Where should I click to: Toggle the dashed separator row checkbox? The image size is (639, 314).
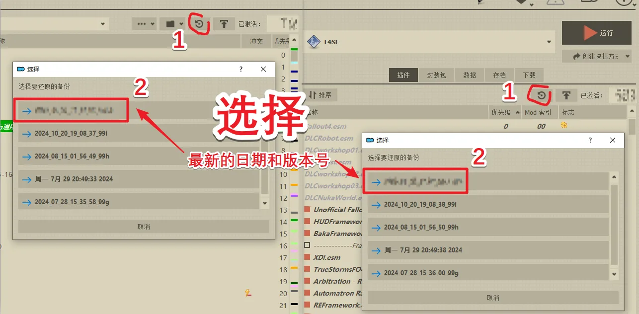click(307, 245)
